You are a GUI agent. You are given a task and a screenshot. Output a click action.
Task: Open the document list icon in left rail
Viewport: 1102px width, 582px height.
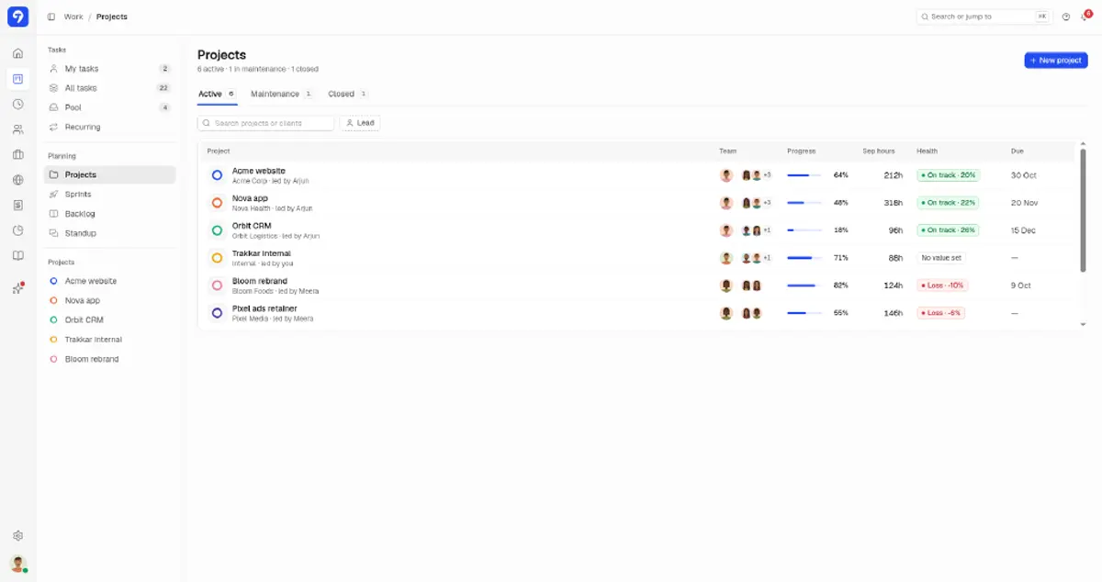[17, 205]
